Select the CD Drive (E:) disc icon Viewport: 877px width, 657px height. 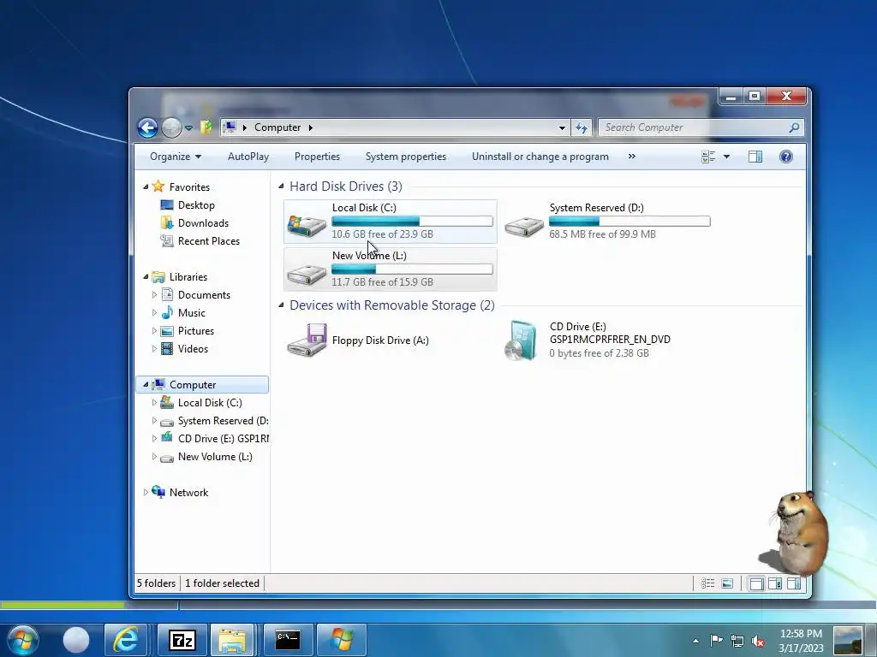(x=522, y=340)
